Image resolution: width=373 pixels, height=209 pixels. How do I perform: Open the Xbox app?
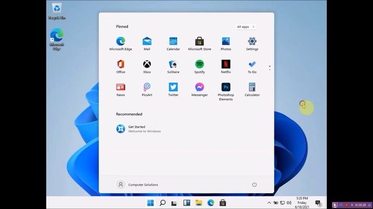(x=147, y=67)
